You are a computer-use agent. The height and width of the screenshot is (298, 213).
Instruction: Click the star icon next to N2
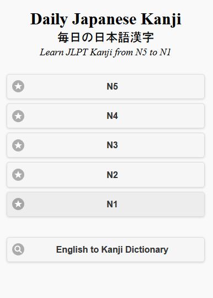(x=18, y=175)
